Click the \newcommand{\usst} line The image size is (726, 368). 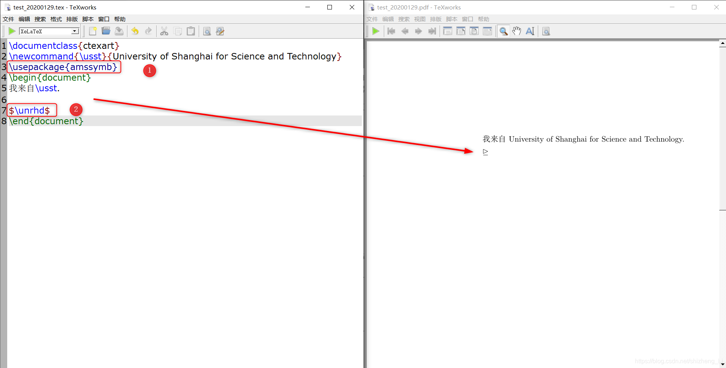(175, 56)
